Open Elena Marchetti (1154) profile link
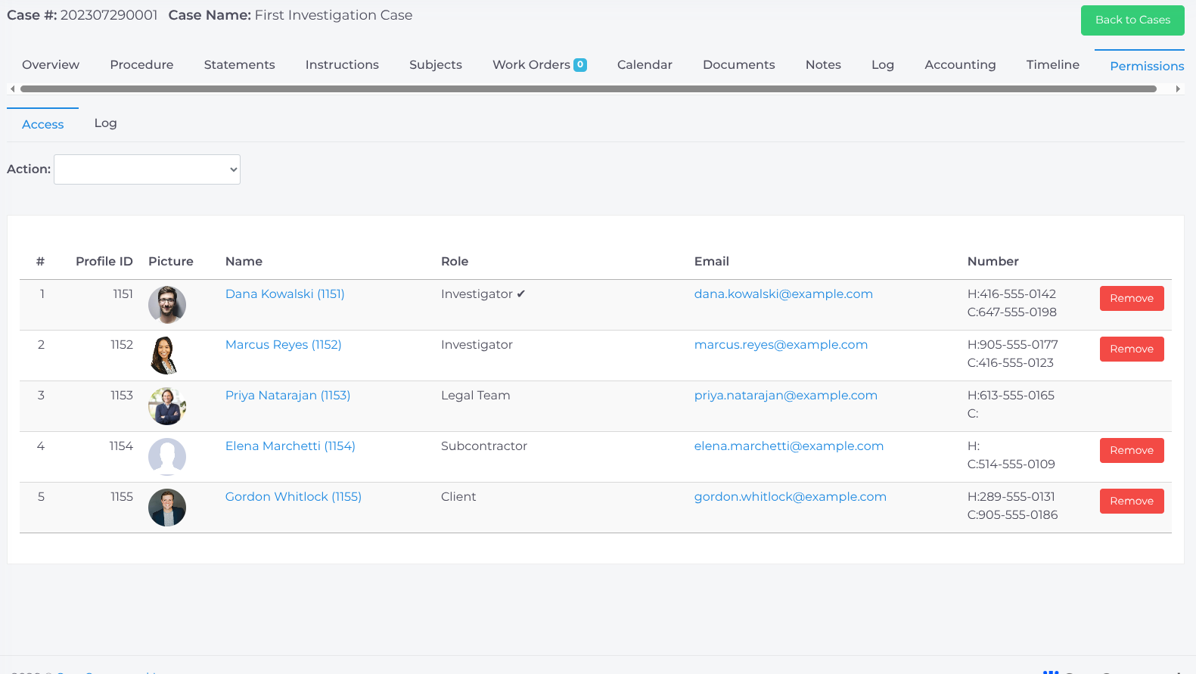The image size is (1196, 674). click(290, 446)
